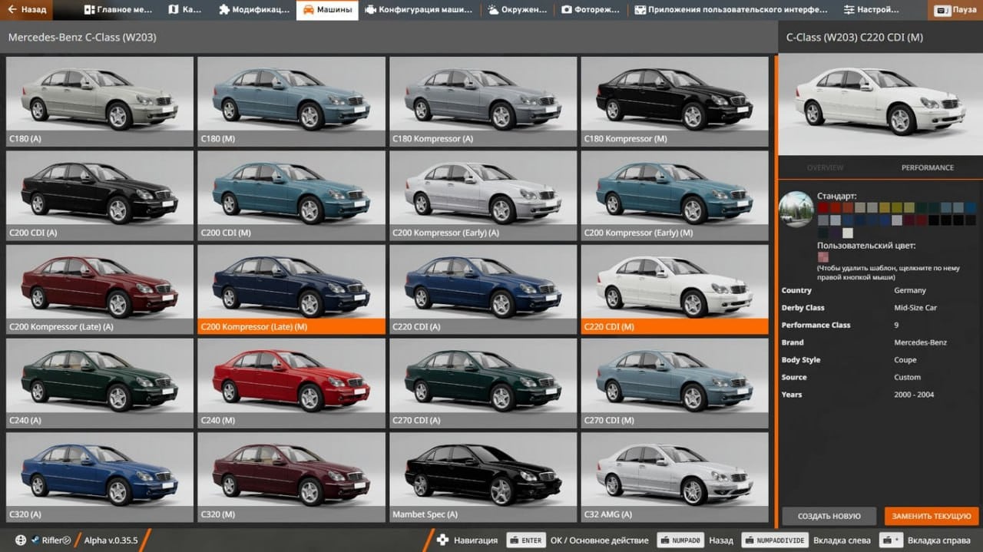Click the asterisk key hint for Вкладка справа

click(890, 540)
